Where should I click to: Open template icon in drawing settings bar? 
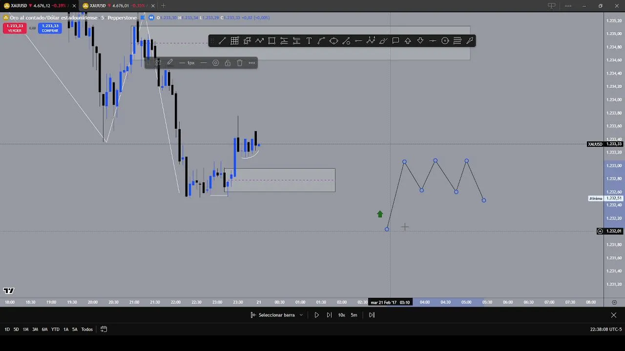point(158,63)
